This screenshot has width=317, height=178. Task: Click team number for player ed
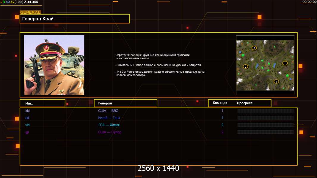(222, 118)
